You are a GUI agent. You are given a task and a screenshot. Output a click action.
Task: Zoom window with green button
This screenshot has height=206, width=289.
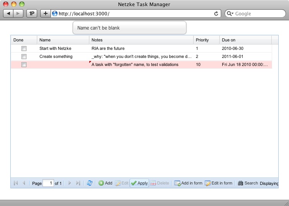pos(22,4)
